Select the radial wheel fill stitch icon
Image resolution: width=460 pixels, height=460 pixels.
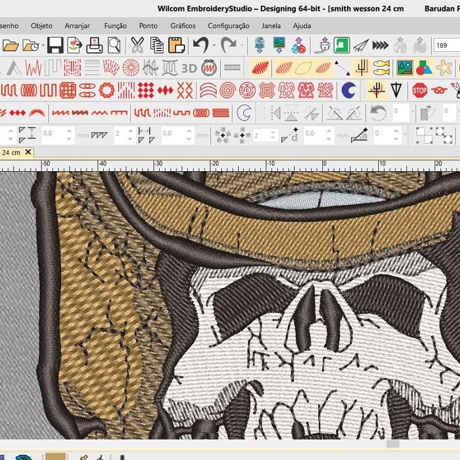tap(131, 68)
